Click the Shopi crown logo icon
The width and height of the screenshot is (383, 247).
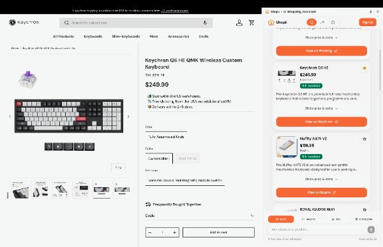pos(271,22)
